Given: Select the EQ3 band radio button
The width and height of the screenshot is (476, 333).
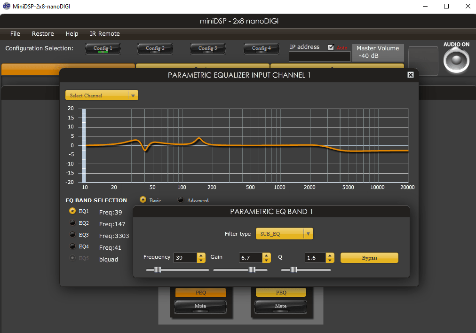Looking at the screenshot, I should [x=72, y=234].
